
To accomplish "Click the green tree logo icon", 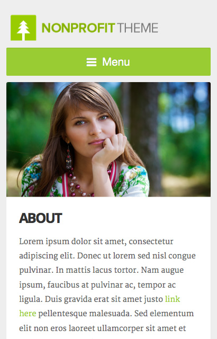I will 23,28.
